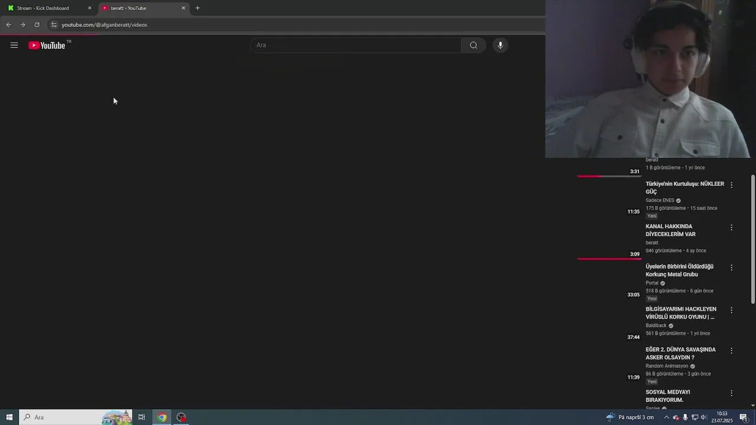Open video 'KANAL HAKKINDA DİYECEKLERİM VAR'
Screen dimensions: 756x425
coord(670,230)
